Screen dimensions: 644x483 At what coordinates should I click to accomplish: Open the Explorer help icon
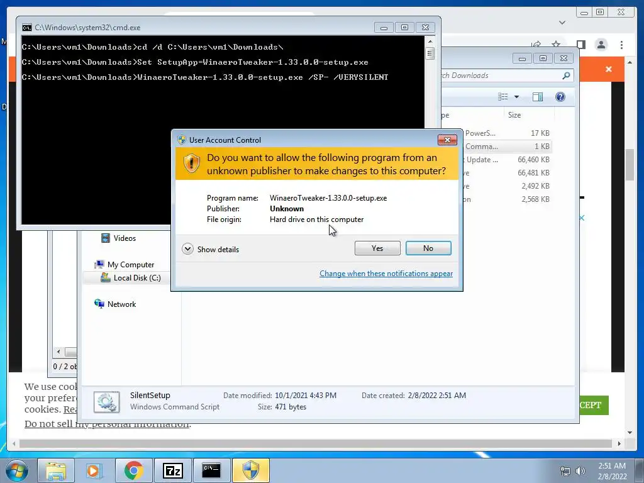pos(560,97)
